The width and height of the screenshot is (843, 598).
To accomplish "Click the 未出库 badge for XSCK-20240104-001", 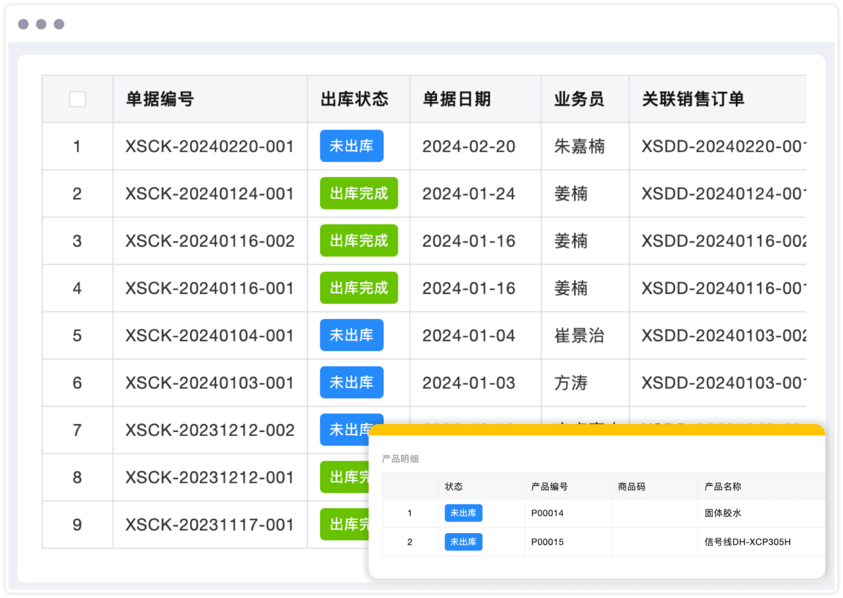I will (x=351, y=336).
